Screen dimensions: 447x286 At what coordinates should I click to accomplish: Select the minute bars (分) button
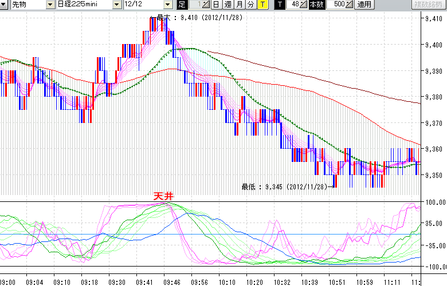[x=251, y=5]
